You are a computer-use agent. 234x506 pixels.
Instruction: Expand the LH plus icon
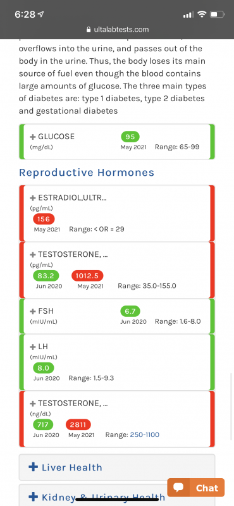[33, 347]
